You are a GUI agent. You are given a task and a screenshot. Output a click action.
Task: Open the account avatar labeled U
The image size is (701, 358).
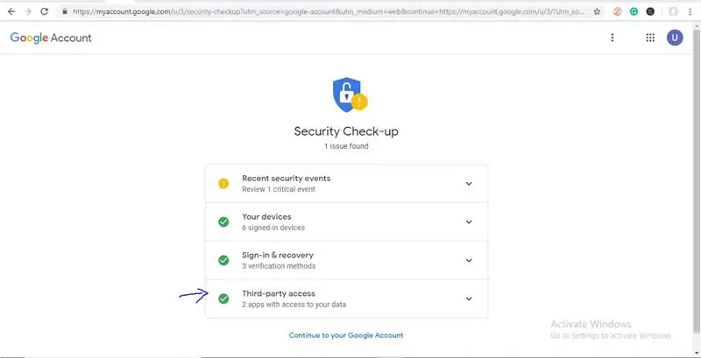tap(675, 38)
